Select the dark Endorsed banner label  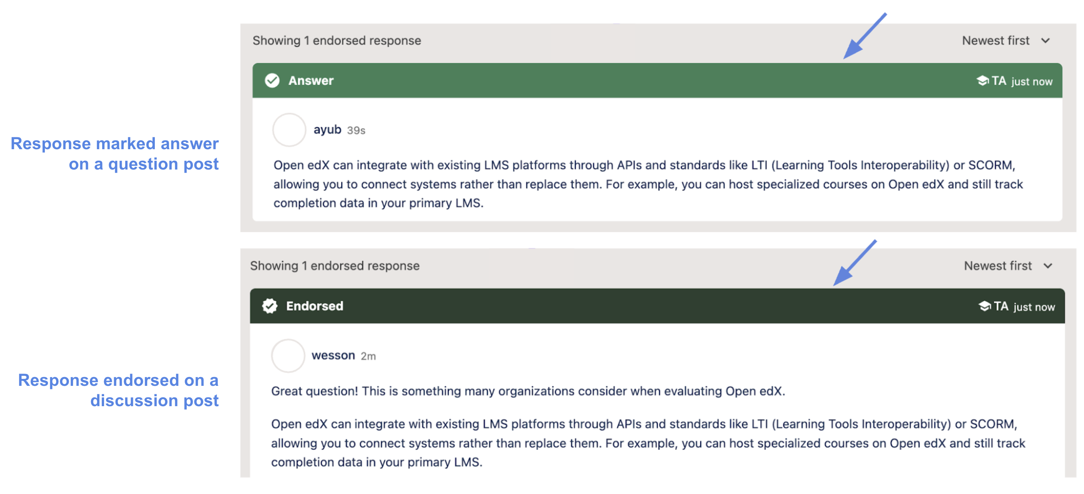[x=314, y=306]
